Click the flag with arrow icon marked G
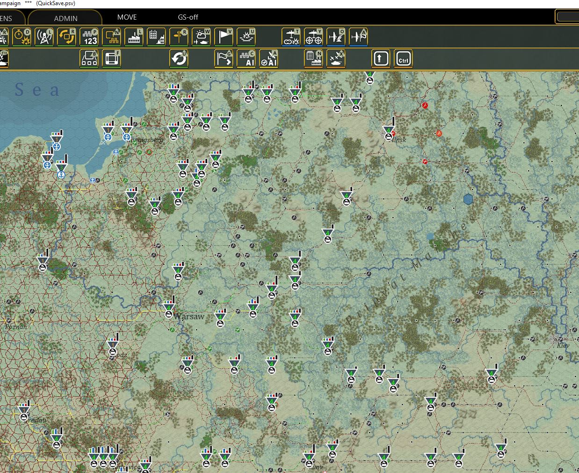The height and width of the screenshot is (473, 579). point(224,59)
